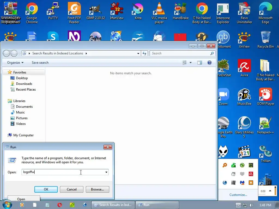This screenshot has width=279, height=209.
Task: Open Google Chrome desktop shortcut
Action: coord(32,13)
